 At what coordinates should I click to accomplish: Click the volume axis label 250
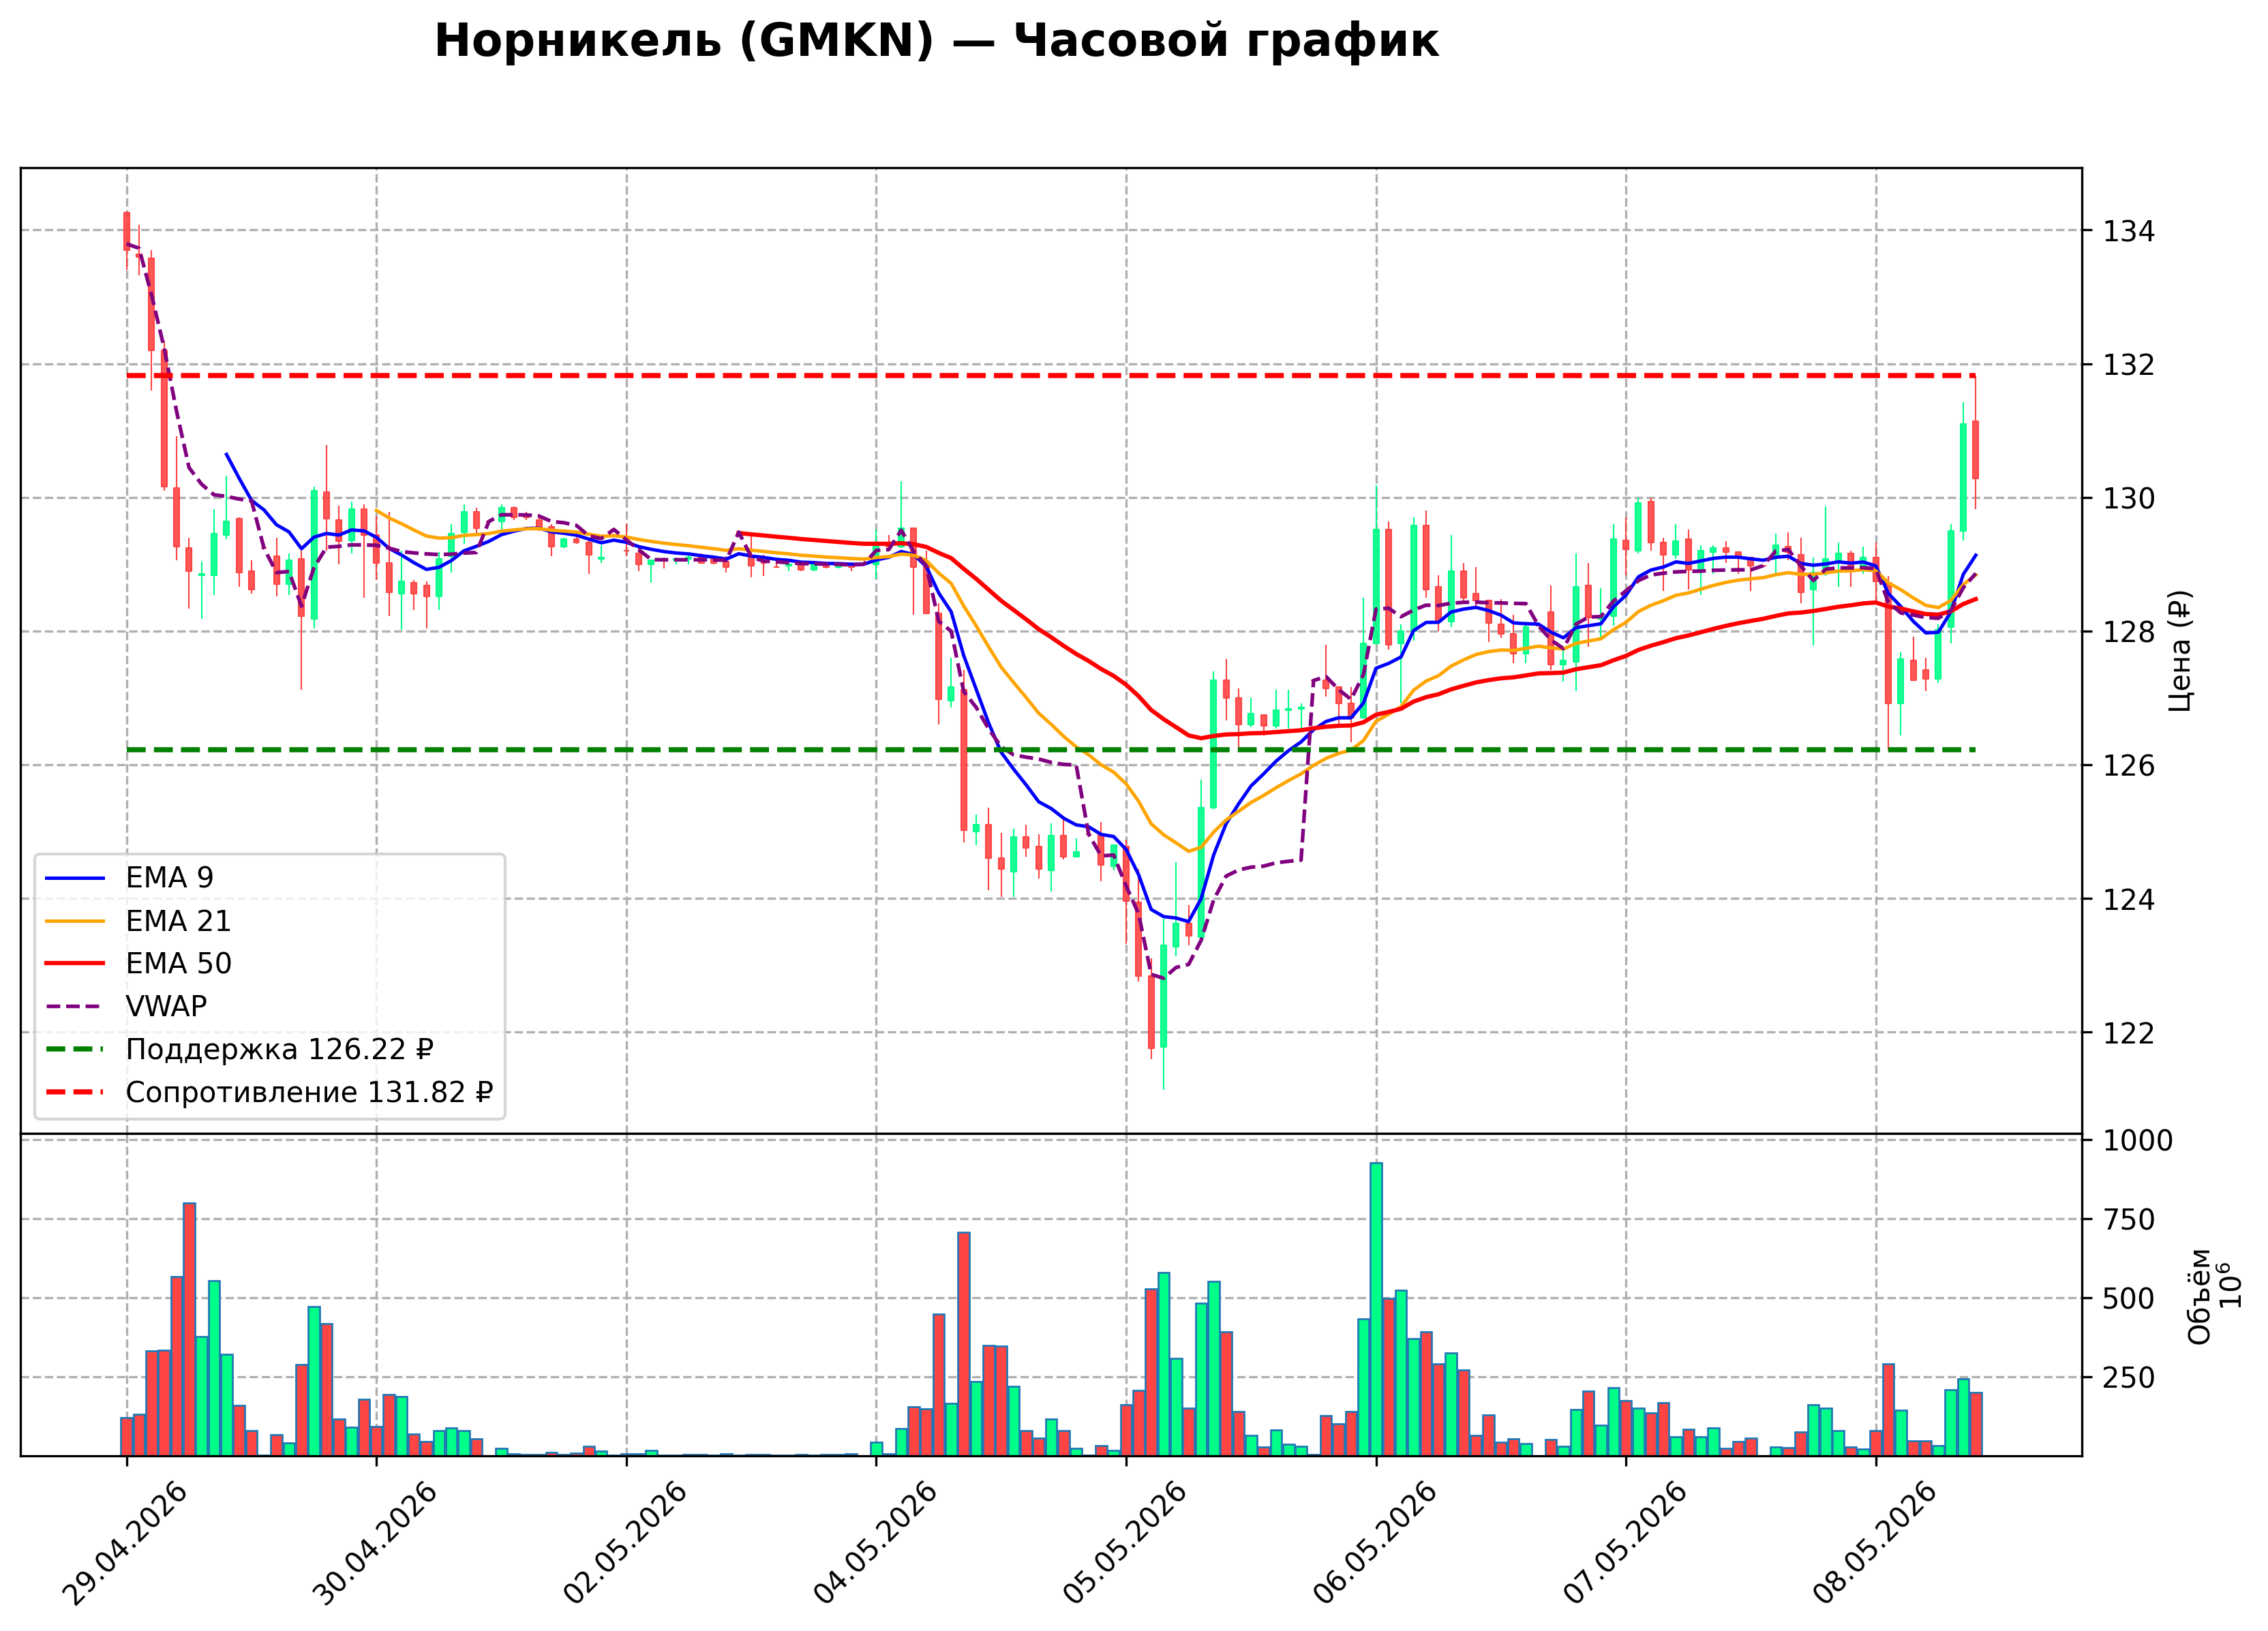pyautogui.click(x=2129, y=1378)
